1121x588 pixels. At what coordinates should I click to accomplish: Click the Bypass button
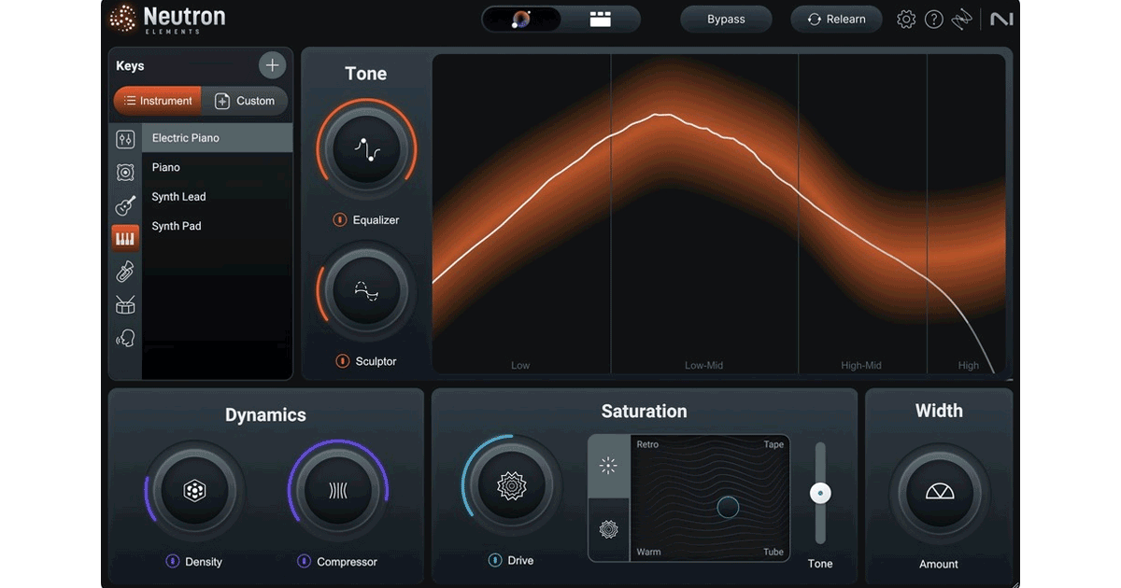tap(726, 20)
